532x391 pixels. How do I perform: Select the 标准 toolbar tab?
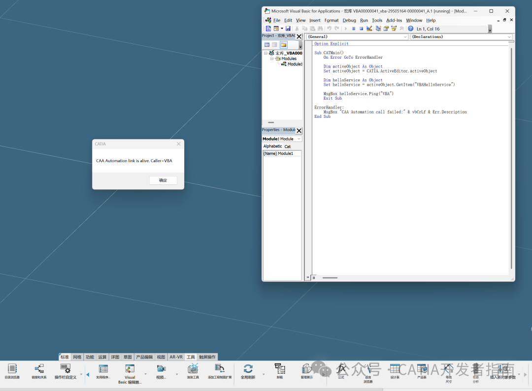click(65, 357)
